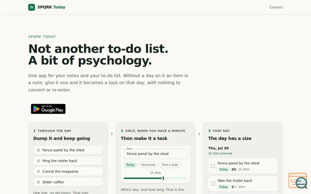Click the arrow between step 1 and step 2
The width and height of the screenshot is (311, 194).
112,134
